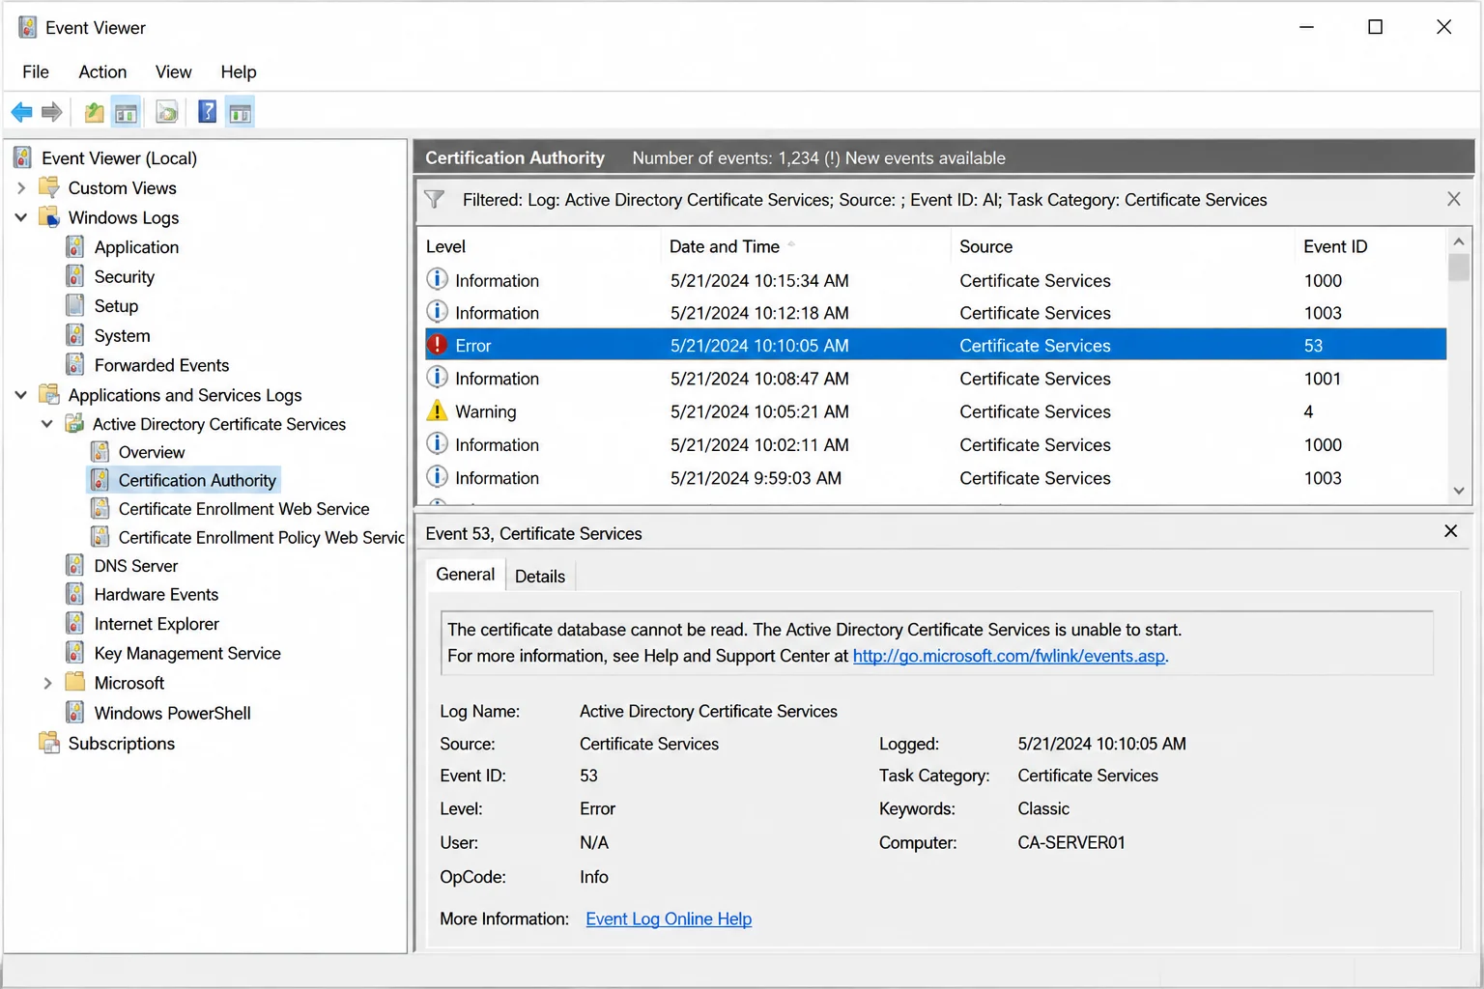The image size is (1484, 989).
Task: Open the File menu
Action: pyautogui.click(x=36, y=71)
